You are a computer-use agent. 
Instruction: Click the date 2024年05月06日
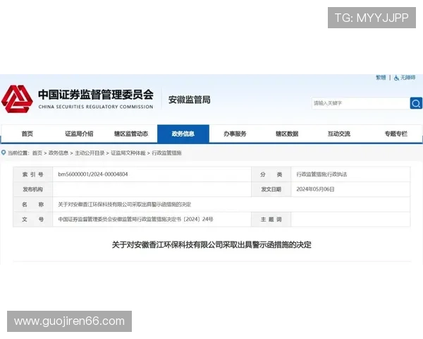click(315, 189)
